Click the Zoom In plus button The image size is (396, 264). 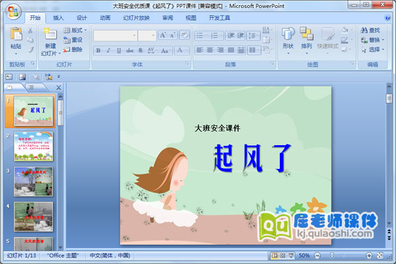point(369,255)
